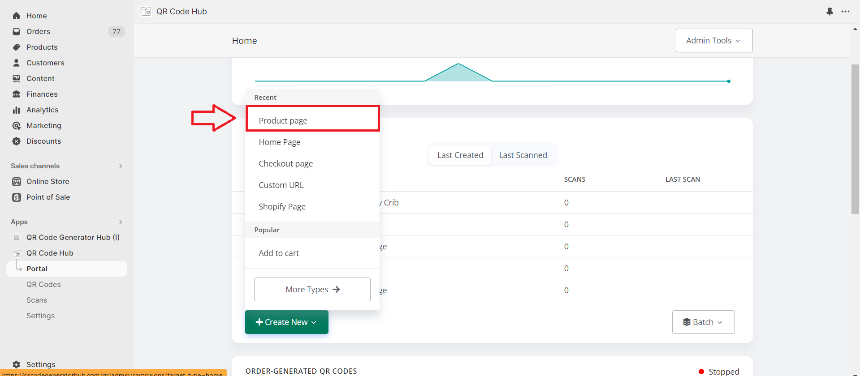The image size is (860, 376).
Task: Click the scrollbar up arrow
Action: pos(855,29)
